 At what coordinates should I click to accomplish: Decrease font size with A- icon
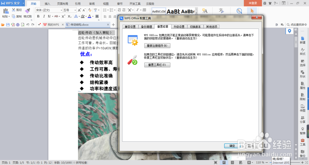pos(84,10)
